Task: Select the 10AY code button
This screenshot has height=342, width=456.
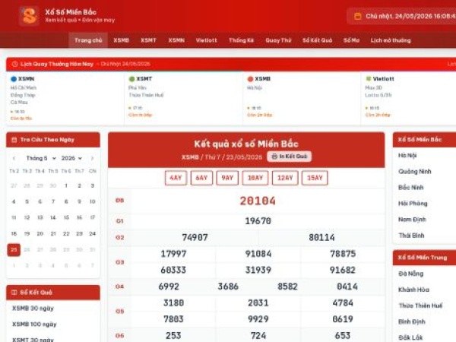Action: click(x=255, y=178)
